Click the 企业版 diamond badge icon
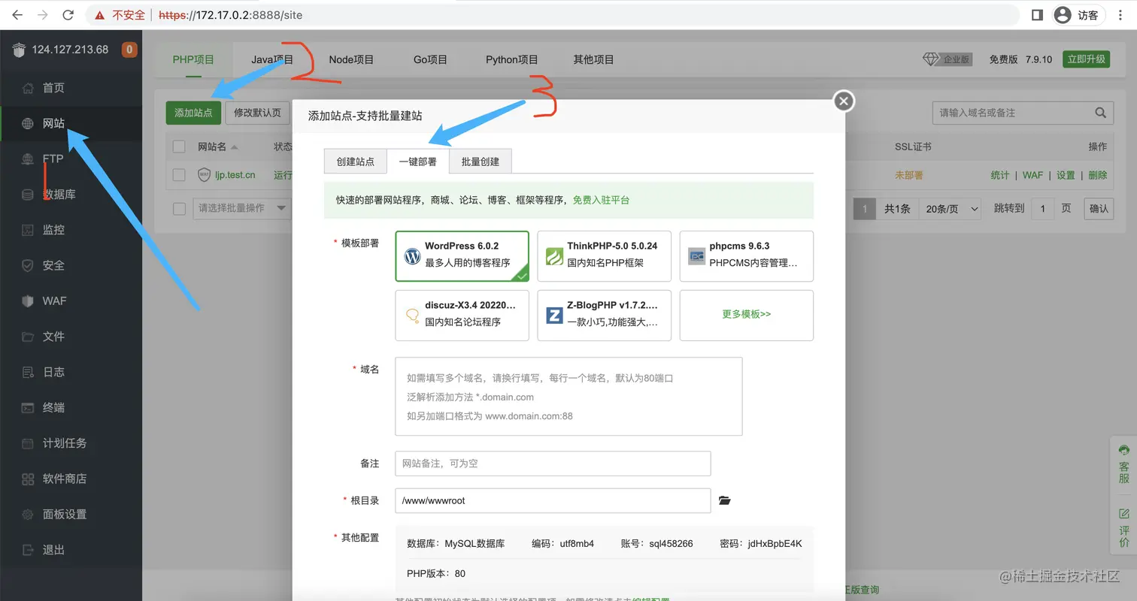1137x601 pixels. click(x=948, y=59)
